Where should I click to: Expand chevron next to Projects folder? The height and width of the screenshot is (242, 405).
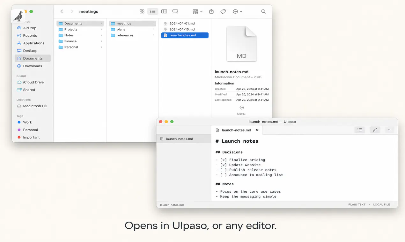pyautogui.click(x=101, y=30)
